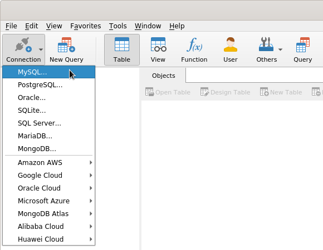Image resolution: width=323 pixels, height=250 pixels.
Task: Expand the Microsoft Azure submenu
Action: (x=49, y=201)
